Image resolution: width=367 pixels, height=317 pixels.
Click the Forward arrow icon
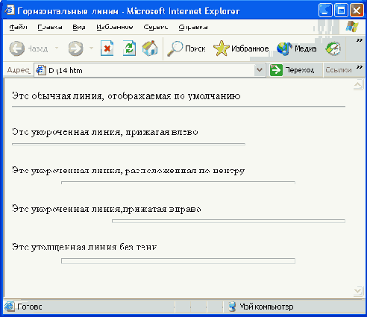75,48
